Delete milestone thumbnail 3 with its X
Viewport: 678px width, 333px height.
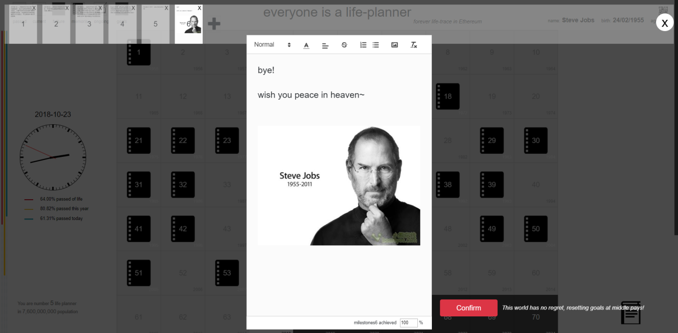(x=100, y=8)
